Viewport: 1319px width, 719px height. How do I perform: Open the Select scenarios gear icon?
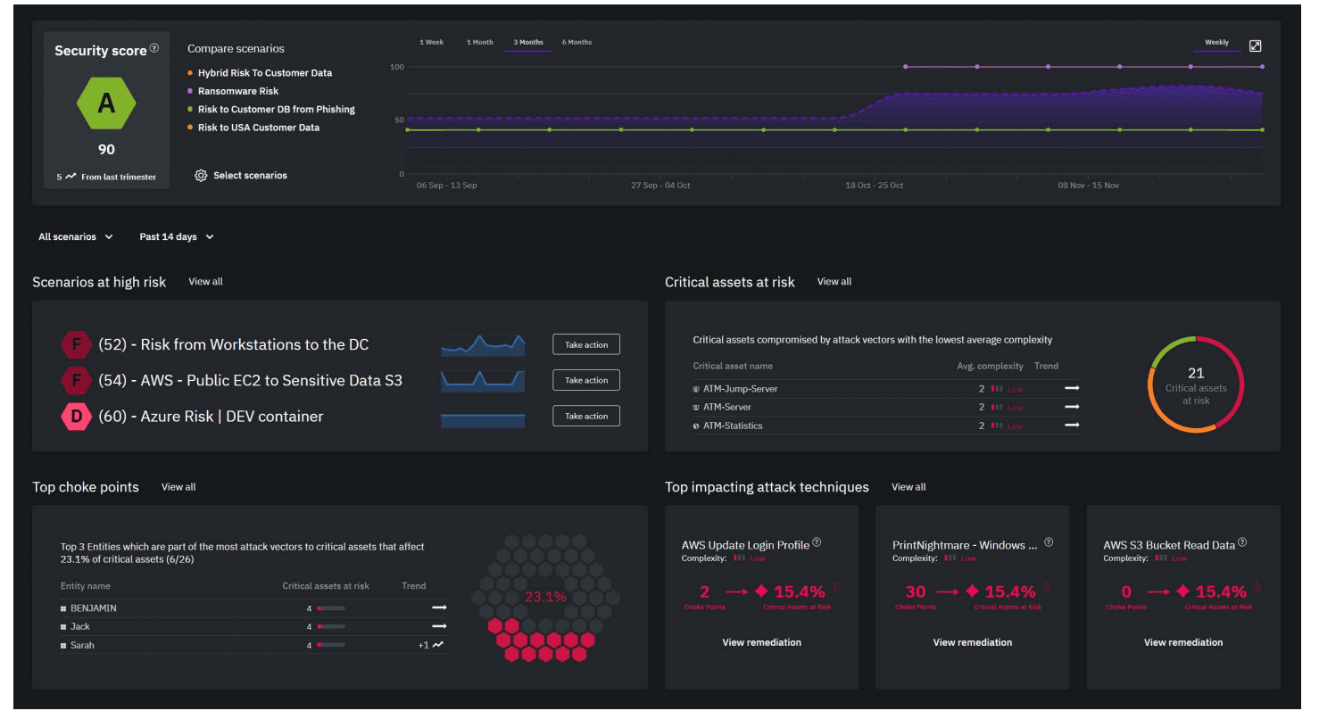point(201,176)
